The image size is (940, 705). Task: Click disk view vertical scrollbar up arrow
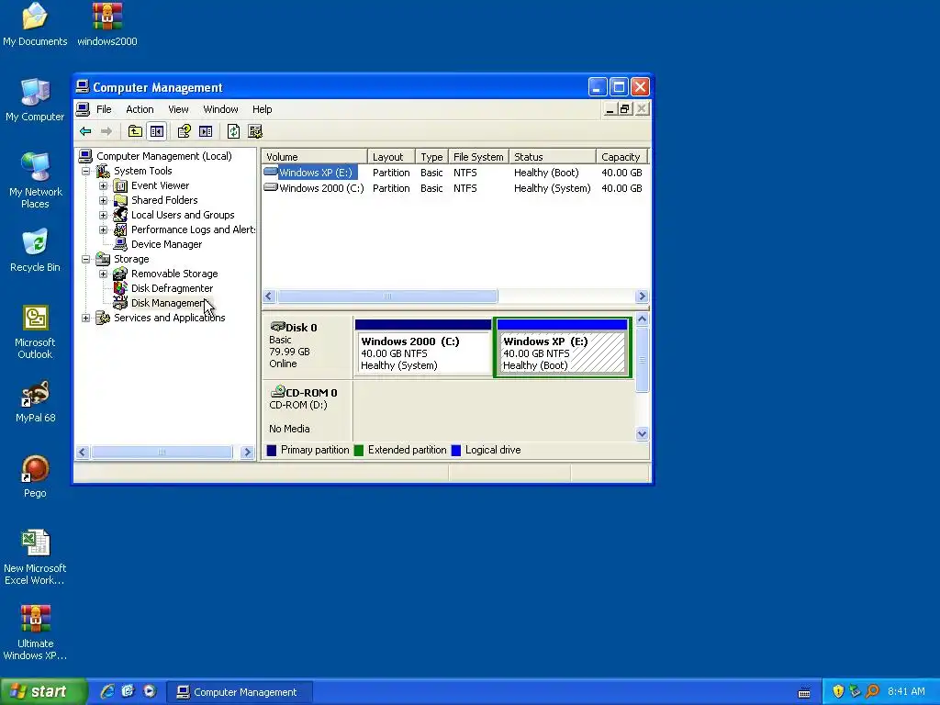point(642,319)
